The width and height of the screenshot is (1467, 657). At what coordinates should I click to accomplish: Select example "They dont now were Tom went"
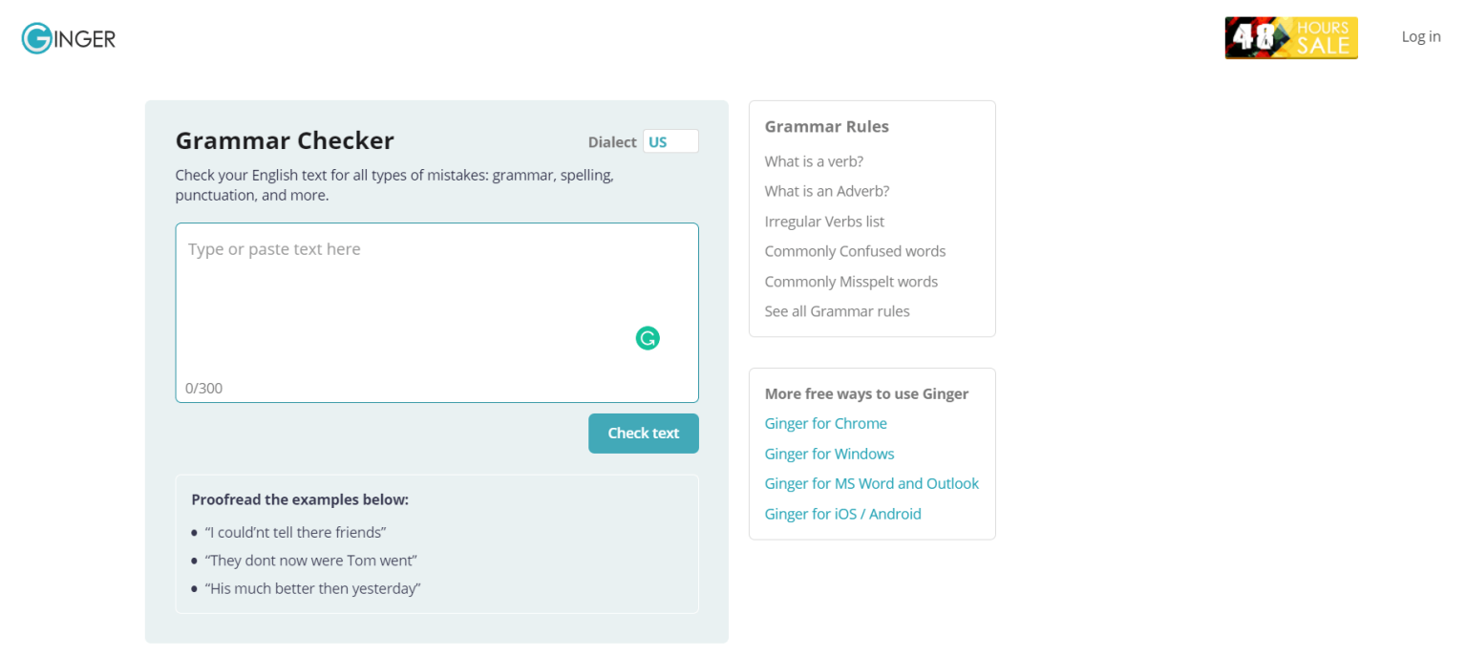(310, 561)
